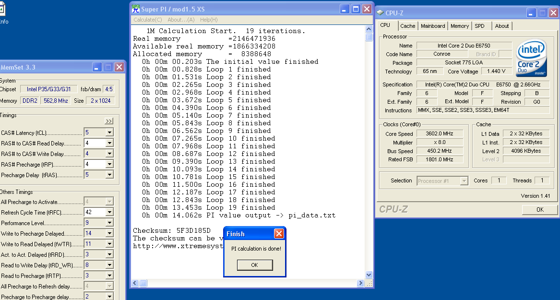The height and width of the screenshot is (300, 560).
Task: Open the RAS# to CAS# Read Delay dropdown
Action: pos(109,143)
